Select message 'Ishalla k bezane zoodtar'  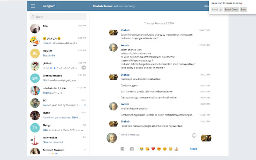(134, 108)
